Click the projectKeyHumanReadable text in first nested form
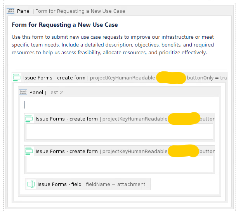236x212 pixels. pyautogui.click(x=135, y=119)
